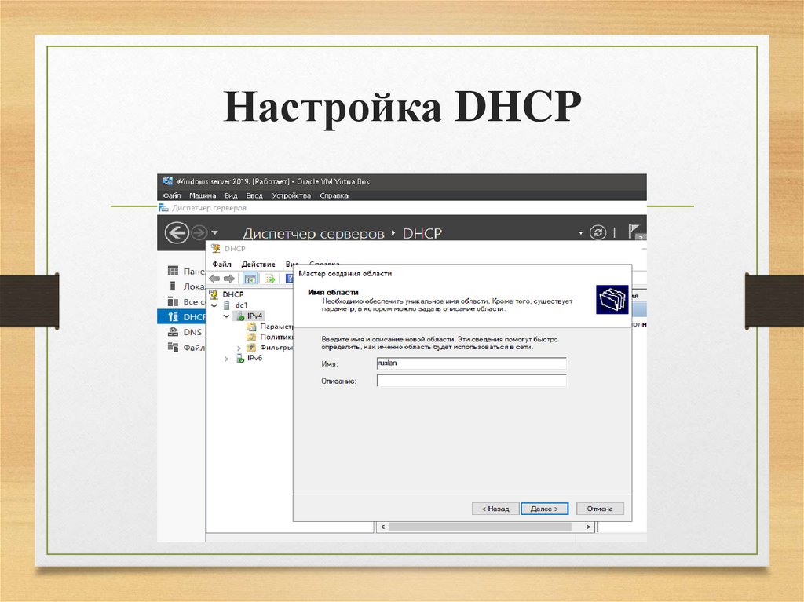Image resolution: width=804 pixels, height=602 pixels.
Task: Click the DHCP breadcrumb in header
Action: point(422,233)
